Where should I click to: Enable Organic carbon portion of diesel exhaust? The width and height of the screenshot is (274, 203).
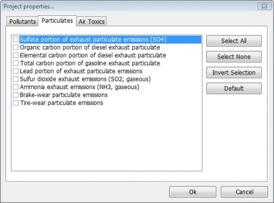(x=16, y=47)
